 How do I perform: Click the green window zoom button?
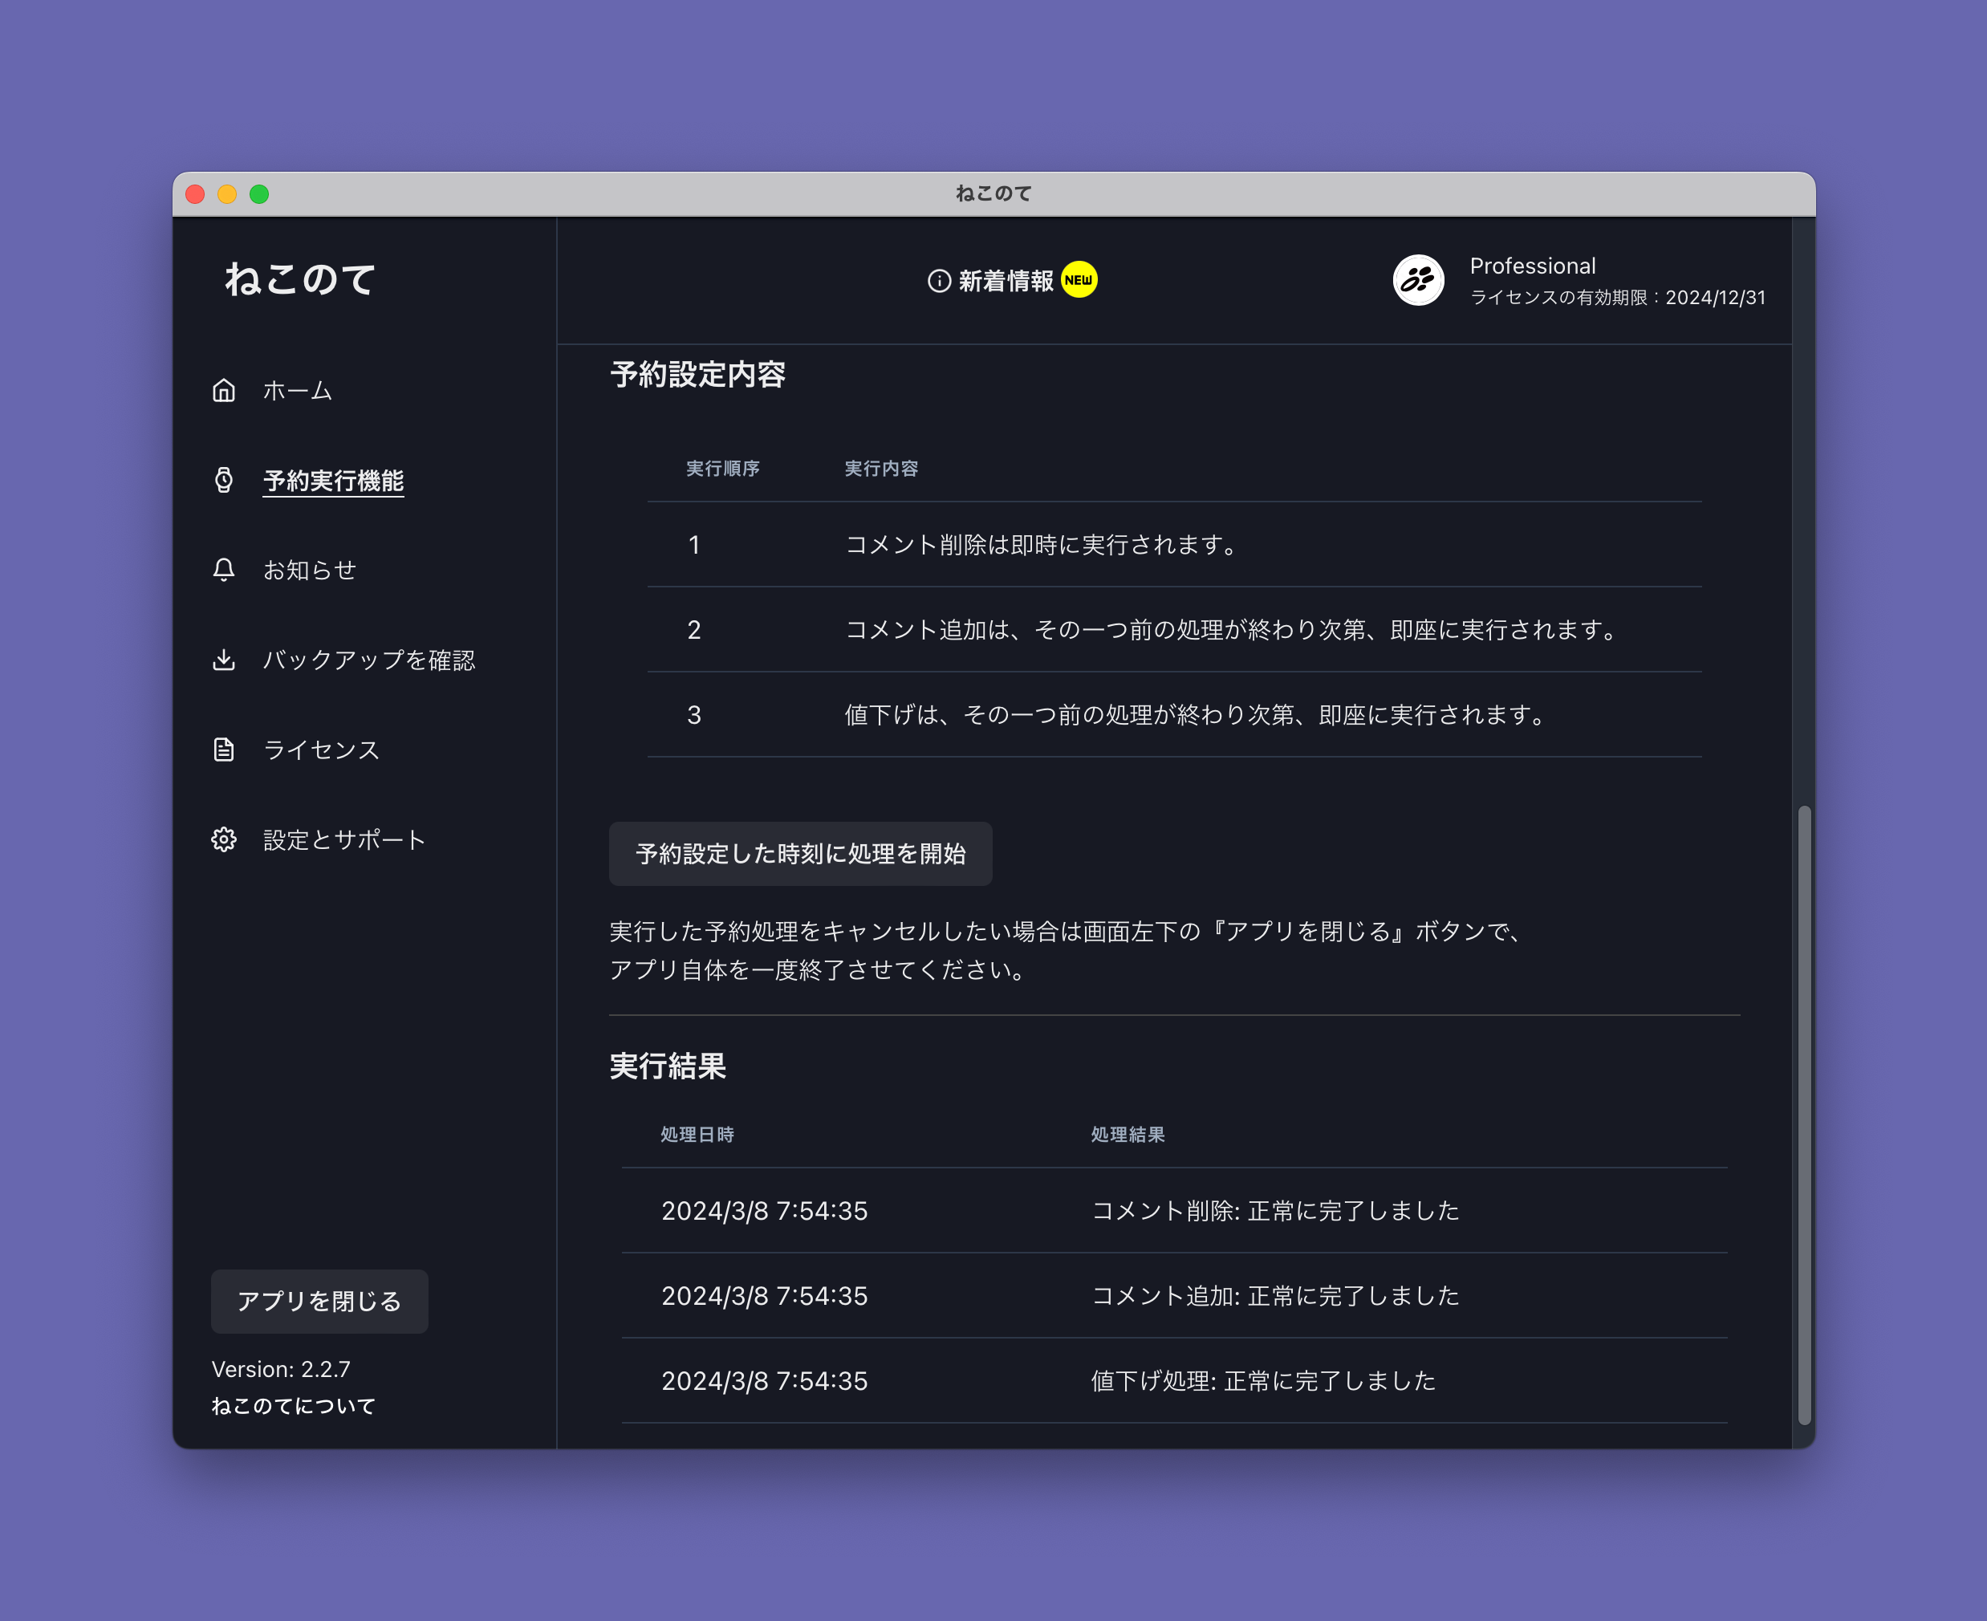tap(259, 193)
